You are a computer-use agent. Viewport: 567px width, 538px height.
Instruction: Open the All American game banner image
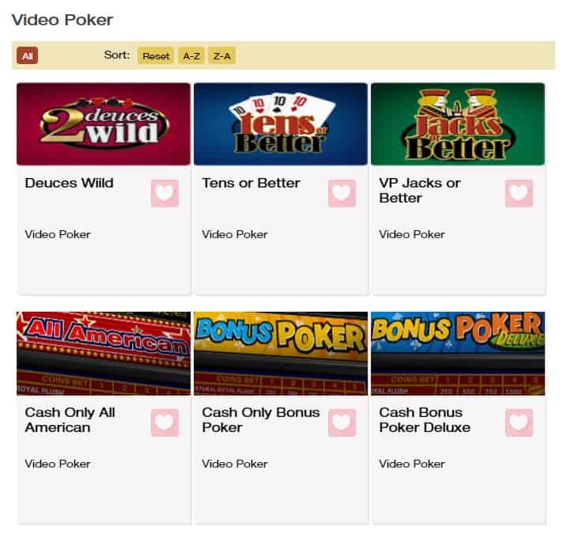[x=104, y=353]
